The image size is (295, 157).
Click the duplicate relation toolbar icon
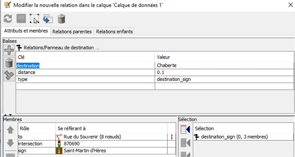[x=48, y=19]
